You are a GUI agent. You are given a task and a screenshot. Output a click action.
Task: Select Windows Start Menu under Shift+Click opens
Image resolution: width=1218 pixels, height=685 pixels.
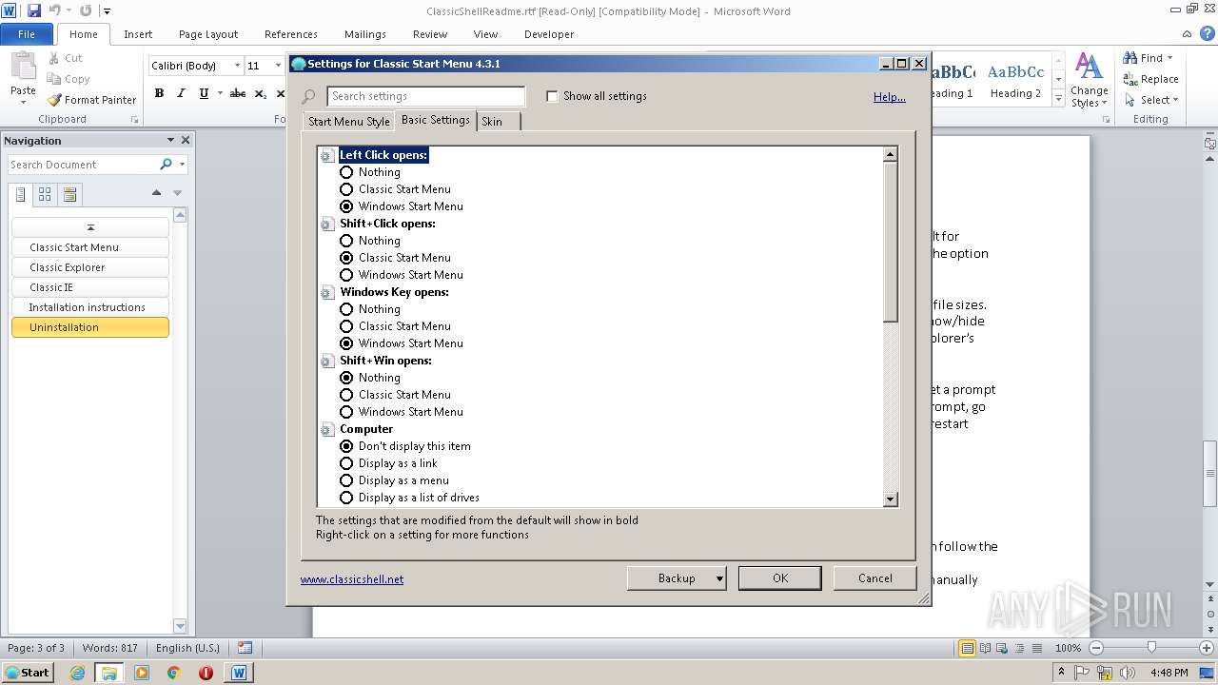click(x=346, y=275)
